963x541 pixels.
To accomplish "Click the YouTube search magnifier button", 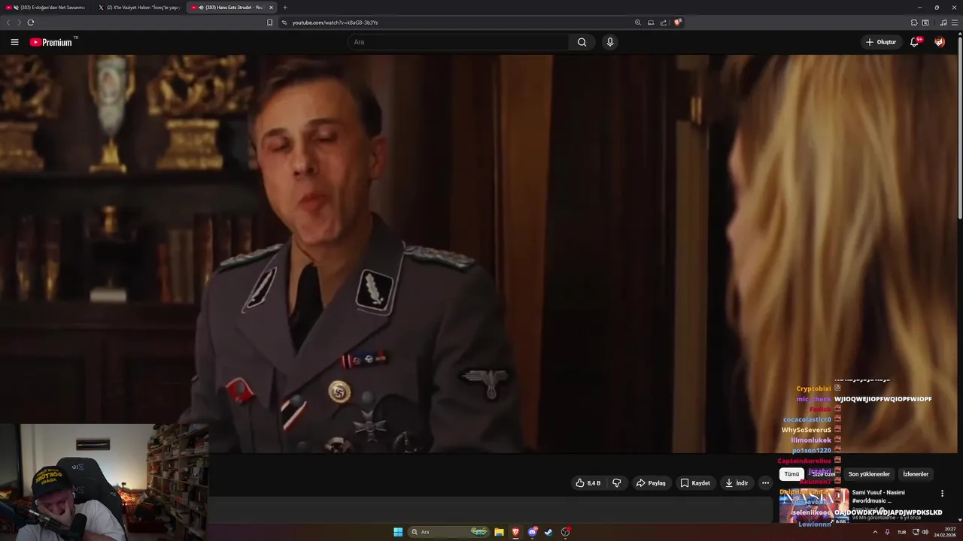I will [x=582, y=42].
